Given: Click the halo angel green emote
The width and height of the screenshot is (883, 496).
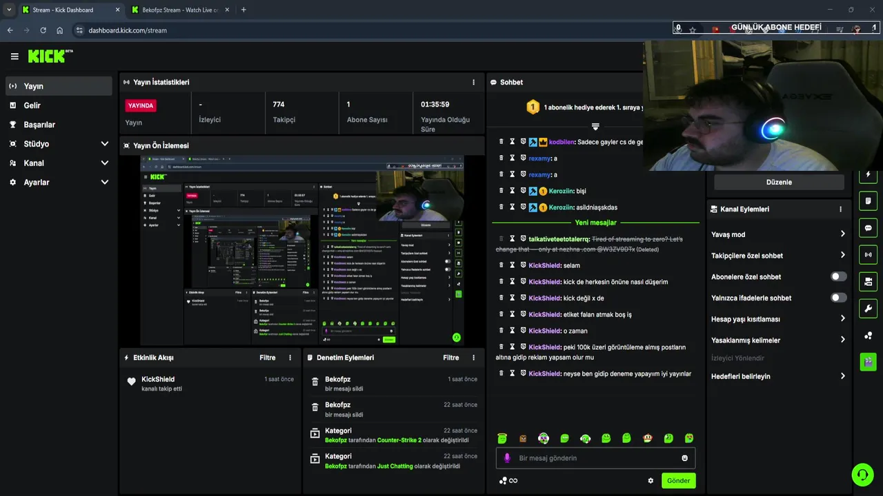Looking at the screenshot, I should (502, 438).
